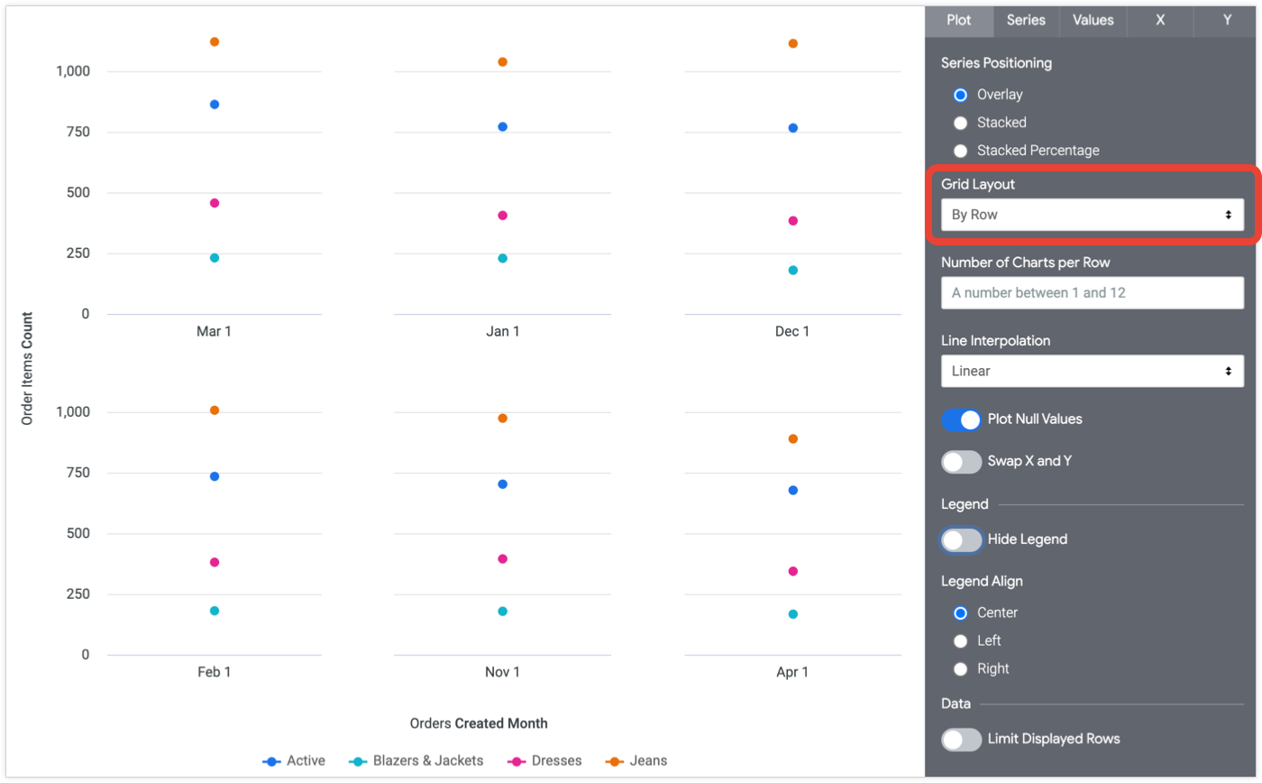The width and height of the screenshot is (1262, 783).
Task: Turn off Plot Null Values toggle
Action: coord(961,419)
